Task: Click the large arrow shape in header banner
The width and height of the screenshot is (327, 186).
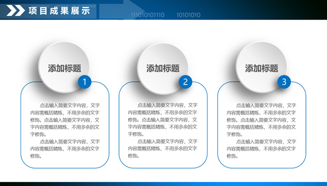Action: pyautogui.click(x=122, y=10)
